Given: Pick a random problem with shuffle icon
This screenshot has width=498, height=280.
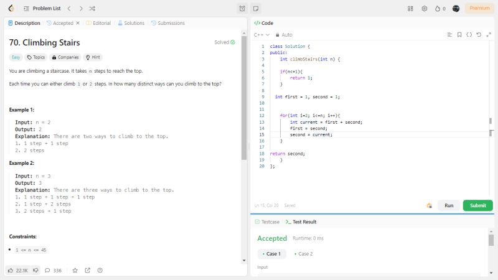Looking at the screenshot, I should point(92,8).
